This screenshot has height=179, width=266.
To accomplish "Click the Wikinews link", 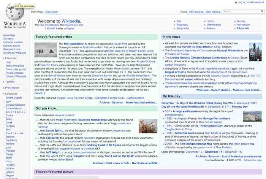I will (202, 90).
